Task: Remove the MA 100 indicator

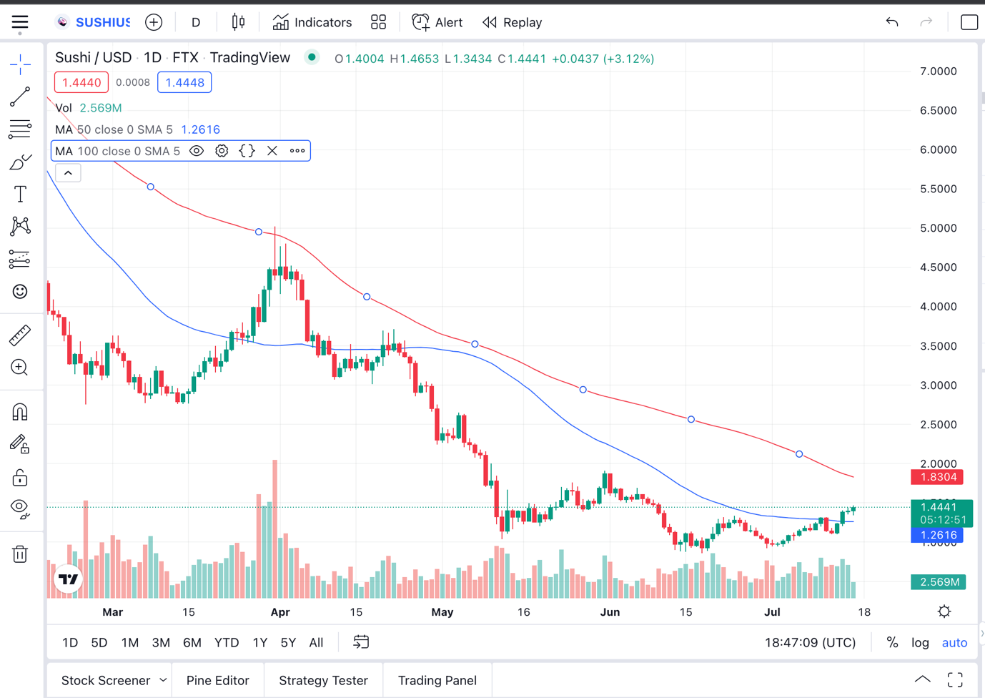Action: (272, 151)
